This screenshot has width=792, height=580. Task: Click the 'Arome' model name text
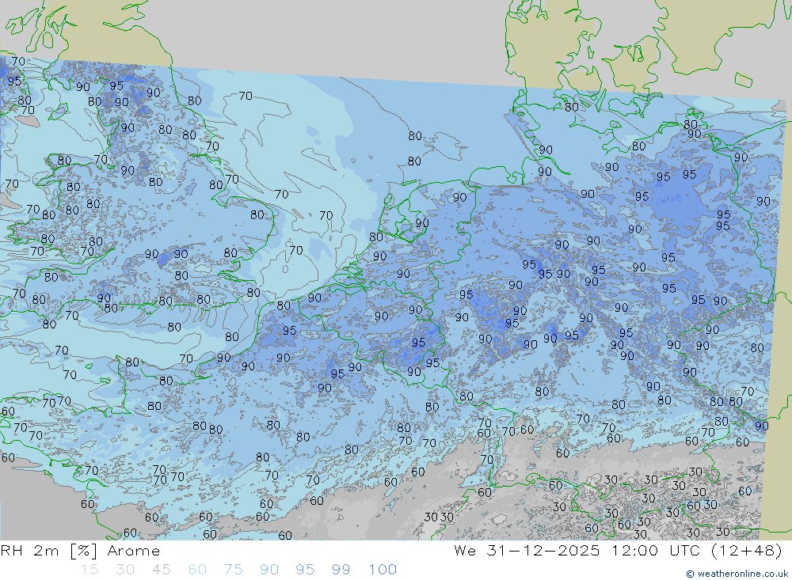click(x=134, y=551)
